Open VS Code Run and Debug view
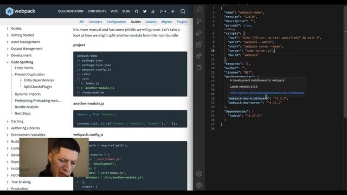The image size is (347, 195). (199, 32)
